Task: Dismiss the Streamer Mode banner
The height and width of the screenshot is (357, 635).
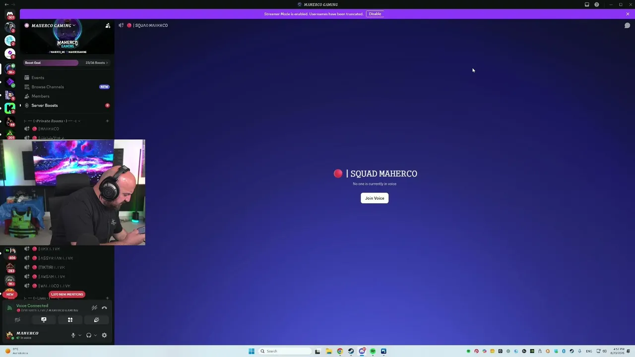Action: tap(628, 14)
